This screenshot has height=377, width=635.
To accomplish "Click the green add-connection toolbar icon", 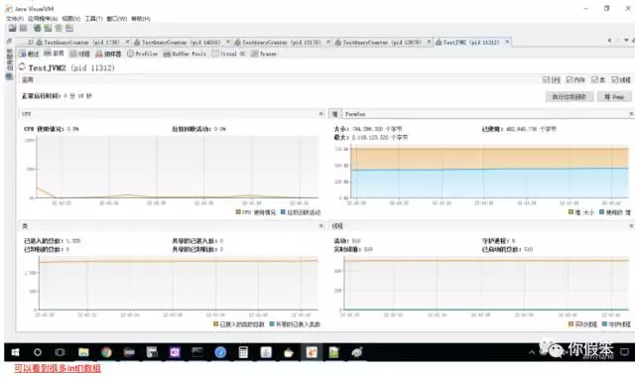I will click(38, 28).
